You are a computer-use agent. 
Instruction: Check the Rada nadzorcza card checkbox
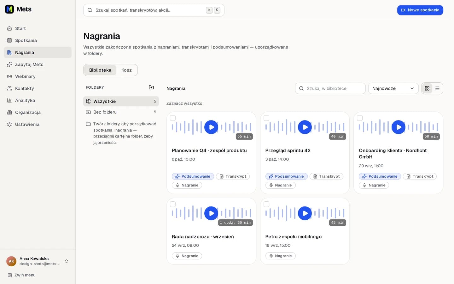173,204
